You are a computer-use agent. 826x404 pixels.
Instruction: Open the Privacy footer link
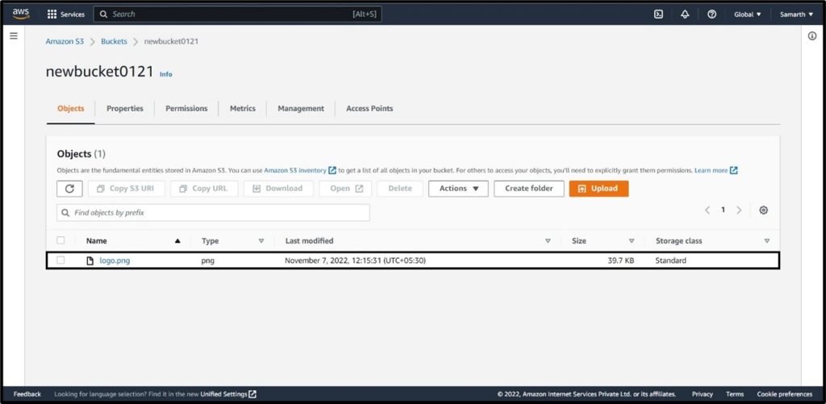click(x=703, y=394)
